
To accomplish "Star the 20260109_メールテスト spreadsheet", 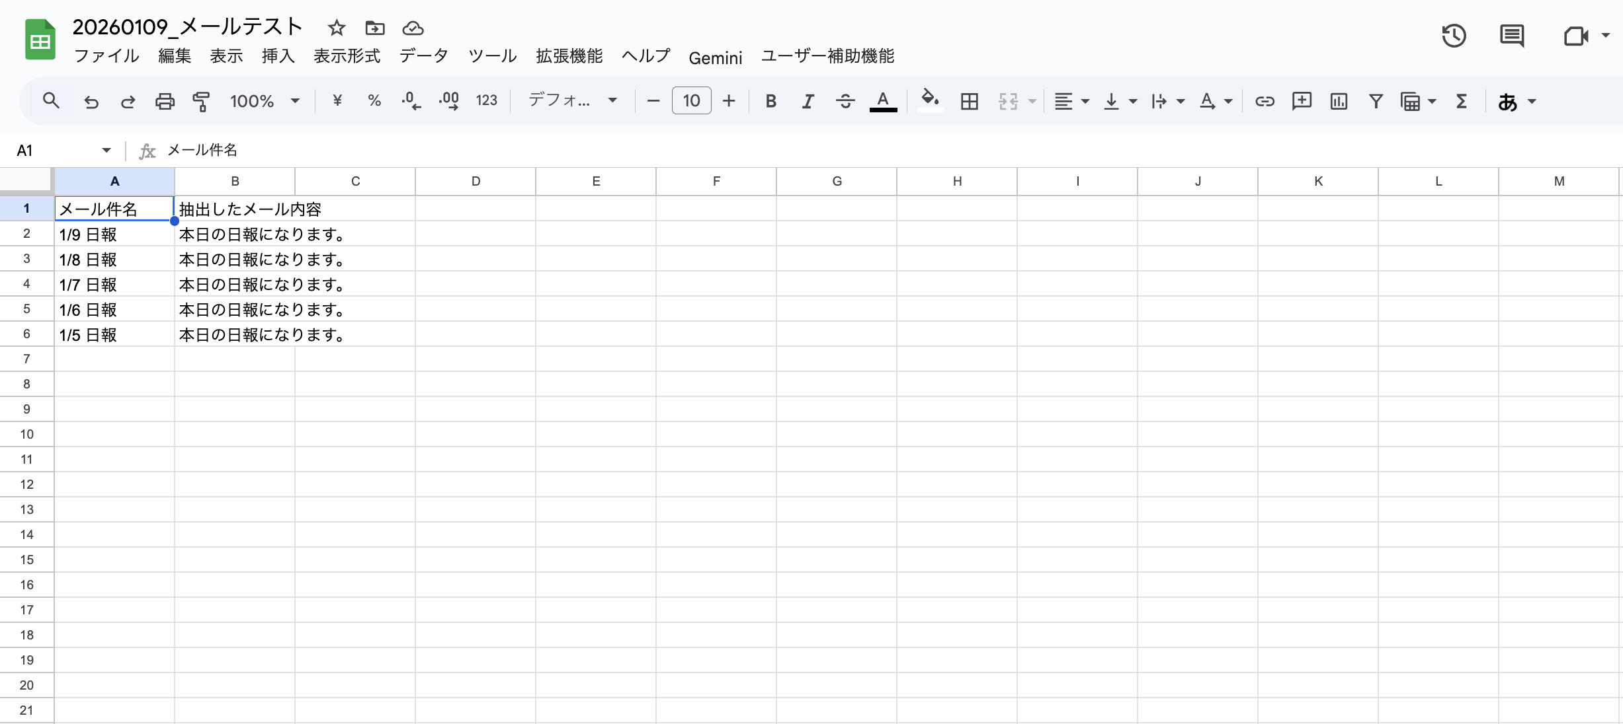I will pyautogui.click(x=337, y=28).
